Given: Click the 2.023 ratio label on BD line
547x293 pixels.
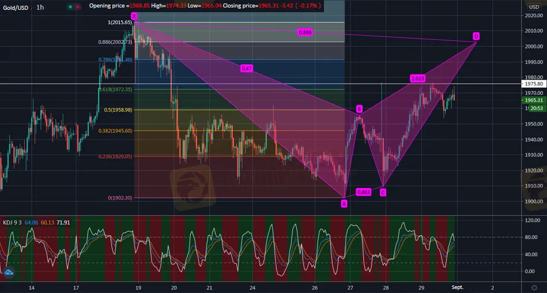Looking at the screenshot, I should click(x=417, y=78).
